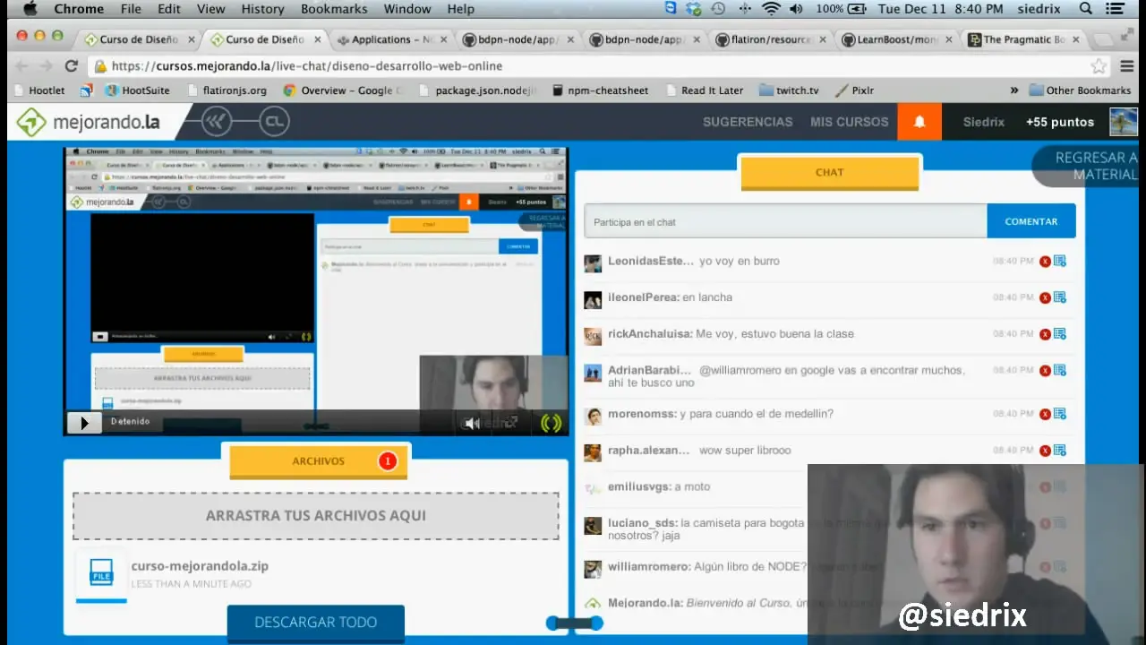Viewport: 1146px width, 645px height.
Task: Click the battery status in menu bar
Action: (841, 9)
